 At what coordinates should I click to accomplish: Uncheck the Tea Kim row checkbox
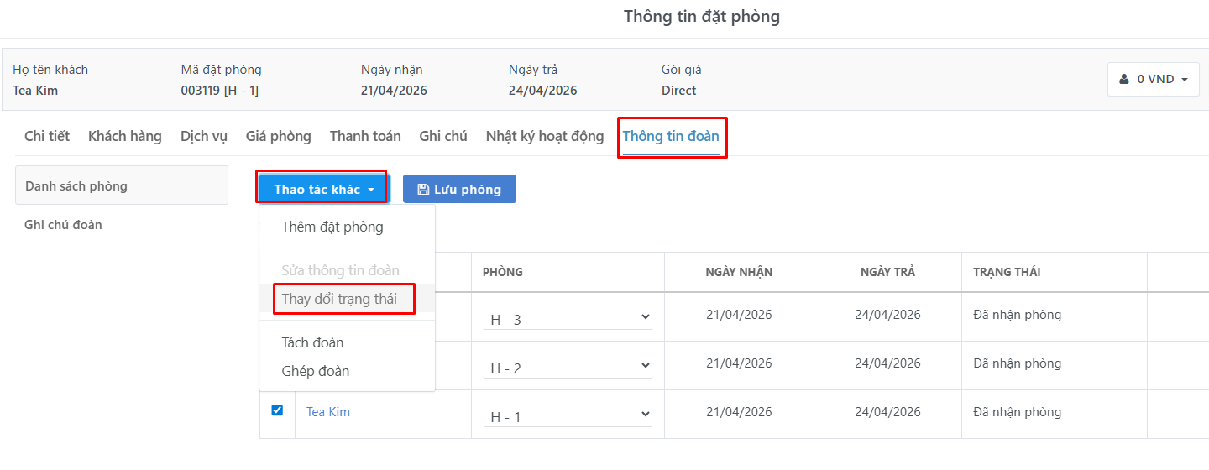tap(277, 410)
